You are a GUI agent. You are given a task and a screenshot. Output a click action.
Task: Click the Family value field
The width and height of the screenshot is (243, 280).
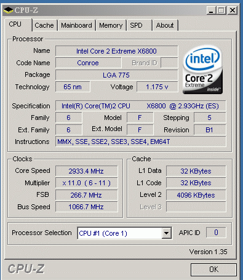click(68, 118)
